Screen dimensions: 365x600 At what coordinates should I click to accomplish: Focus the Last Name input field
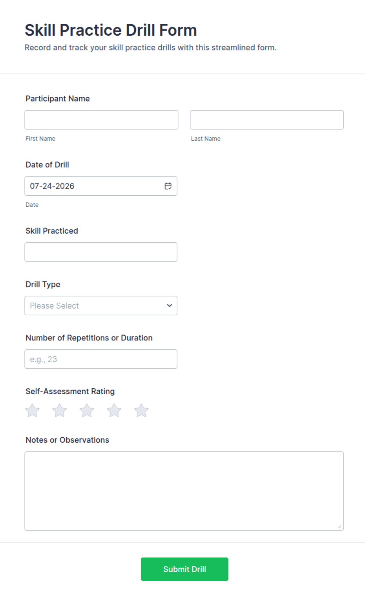click(x=267, y=120)
